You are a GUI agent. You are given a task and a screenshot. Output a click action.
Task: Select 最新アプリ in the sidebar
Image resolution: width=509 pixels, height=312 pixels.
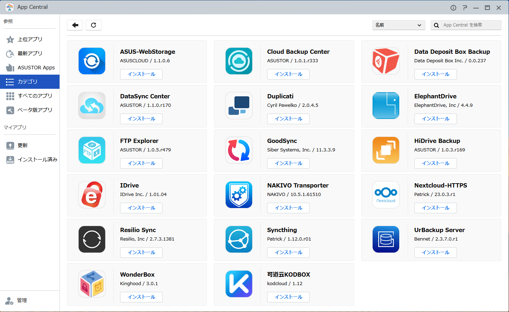[30, 53]
